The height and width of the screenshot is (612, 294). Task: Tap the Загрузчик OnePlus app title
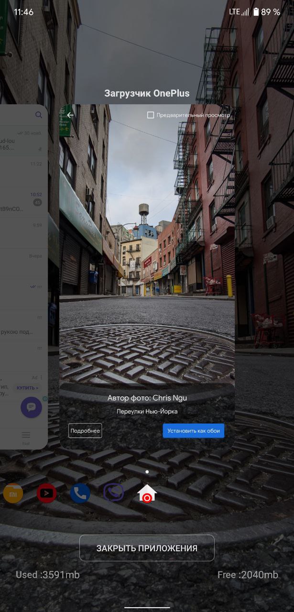click(147, 93)
